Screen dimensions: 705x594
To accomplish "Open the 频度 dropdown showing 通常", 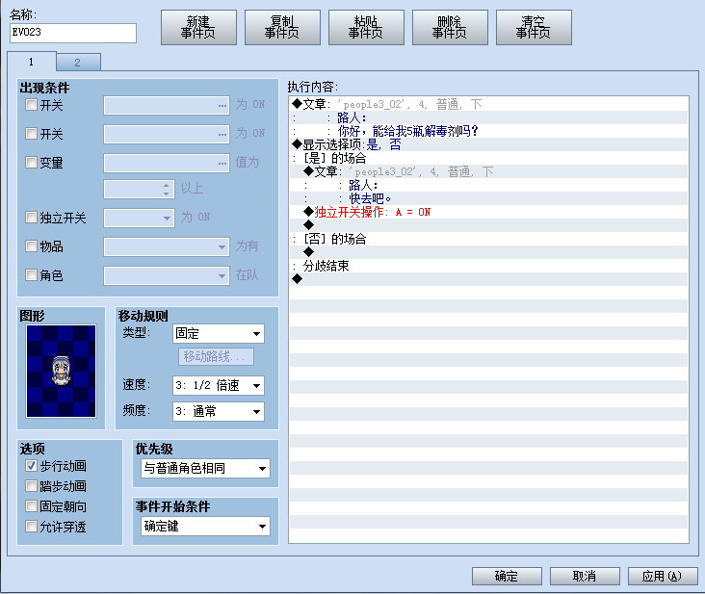I will pyautogui.click(x=219, y=411).
